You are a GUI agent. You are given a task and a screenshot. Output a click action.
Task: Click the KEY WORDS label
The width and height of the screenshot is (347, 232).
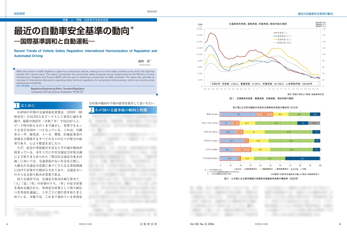click(x=23, y=86)
